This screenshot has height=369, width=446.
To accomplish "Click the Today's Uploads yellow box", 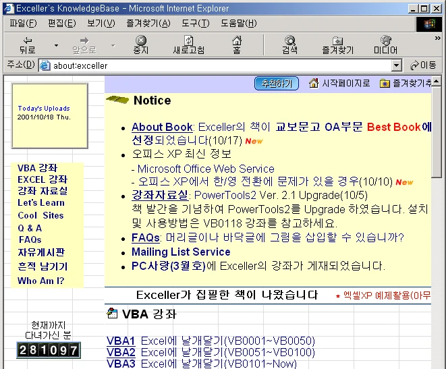I will [49, 116].
